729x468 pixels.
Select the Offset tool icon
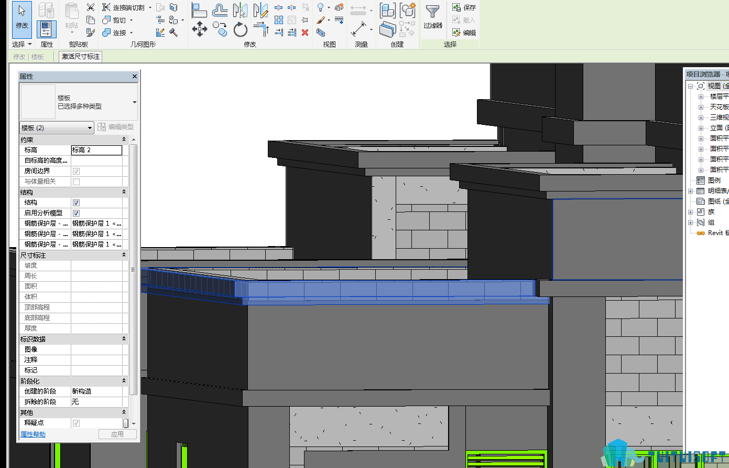coord(220,9)
